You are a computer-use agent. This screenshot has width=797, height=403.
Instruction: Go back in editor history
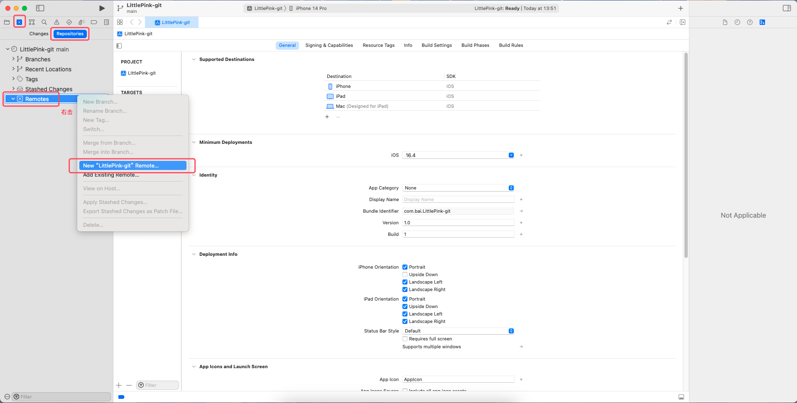[x=132, y=22]
